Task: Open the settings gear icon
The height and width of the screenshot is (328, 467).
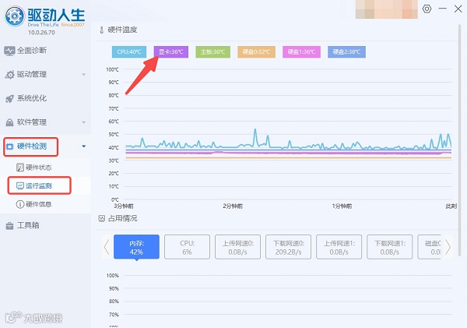Action: point(427,9)
